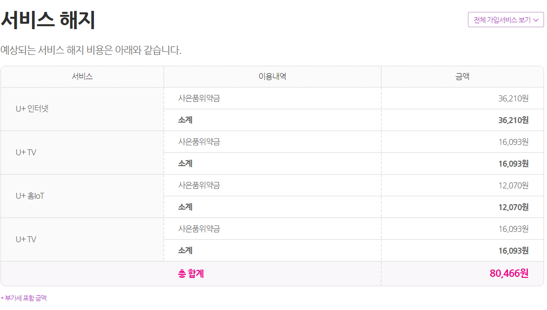Open the 전체 가입서비스 보기 dropdown
Viewport: 547px width, 310px height.
coord(502,20)
